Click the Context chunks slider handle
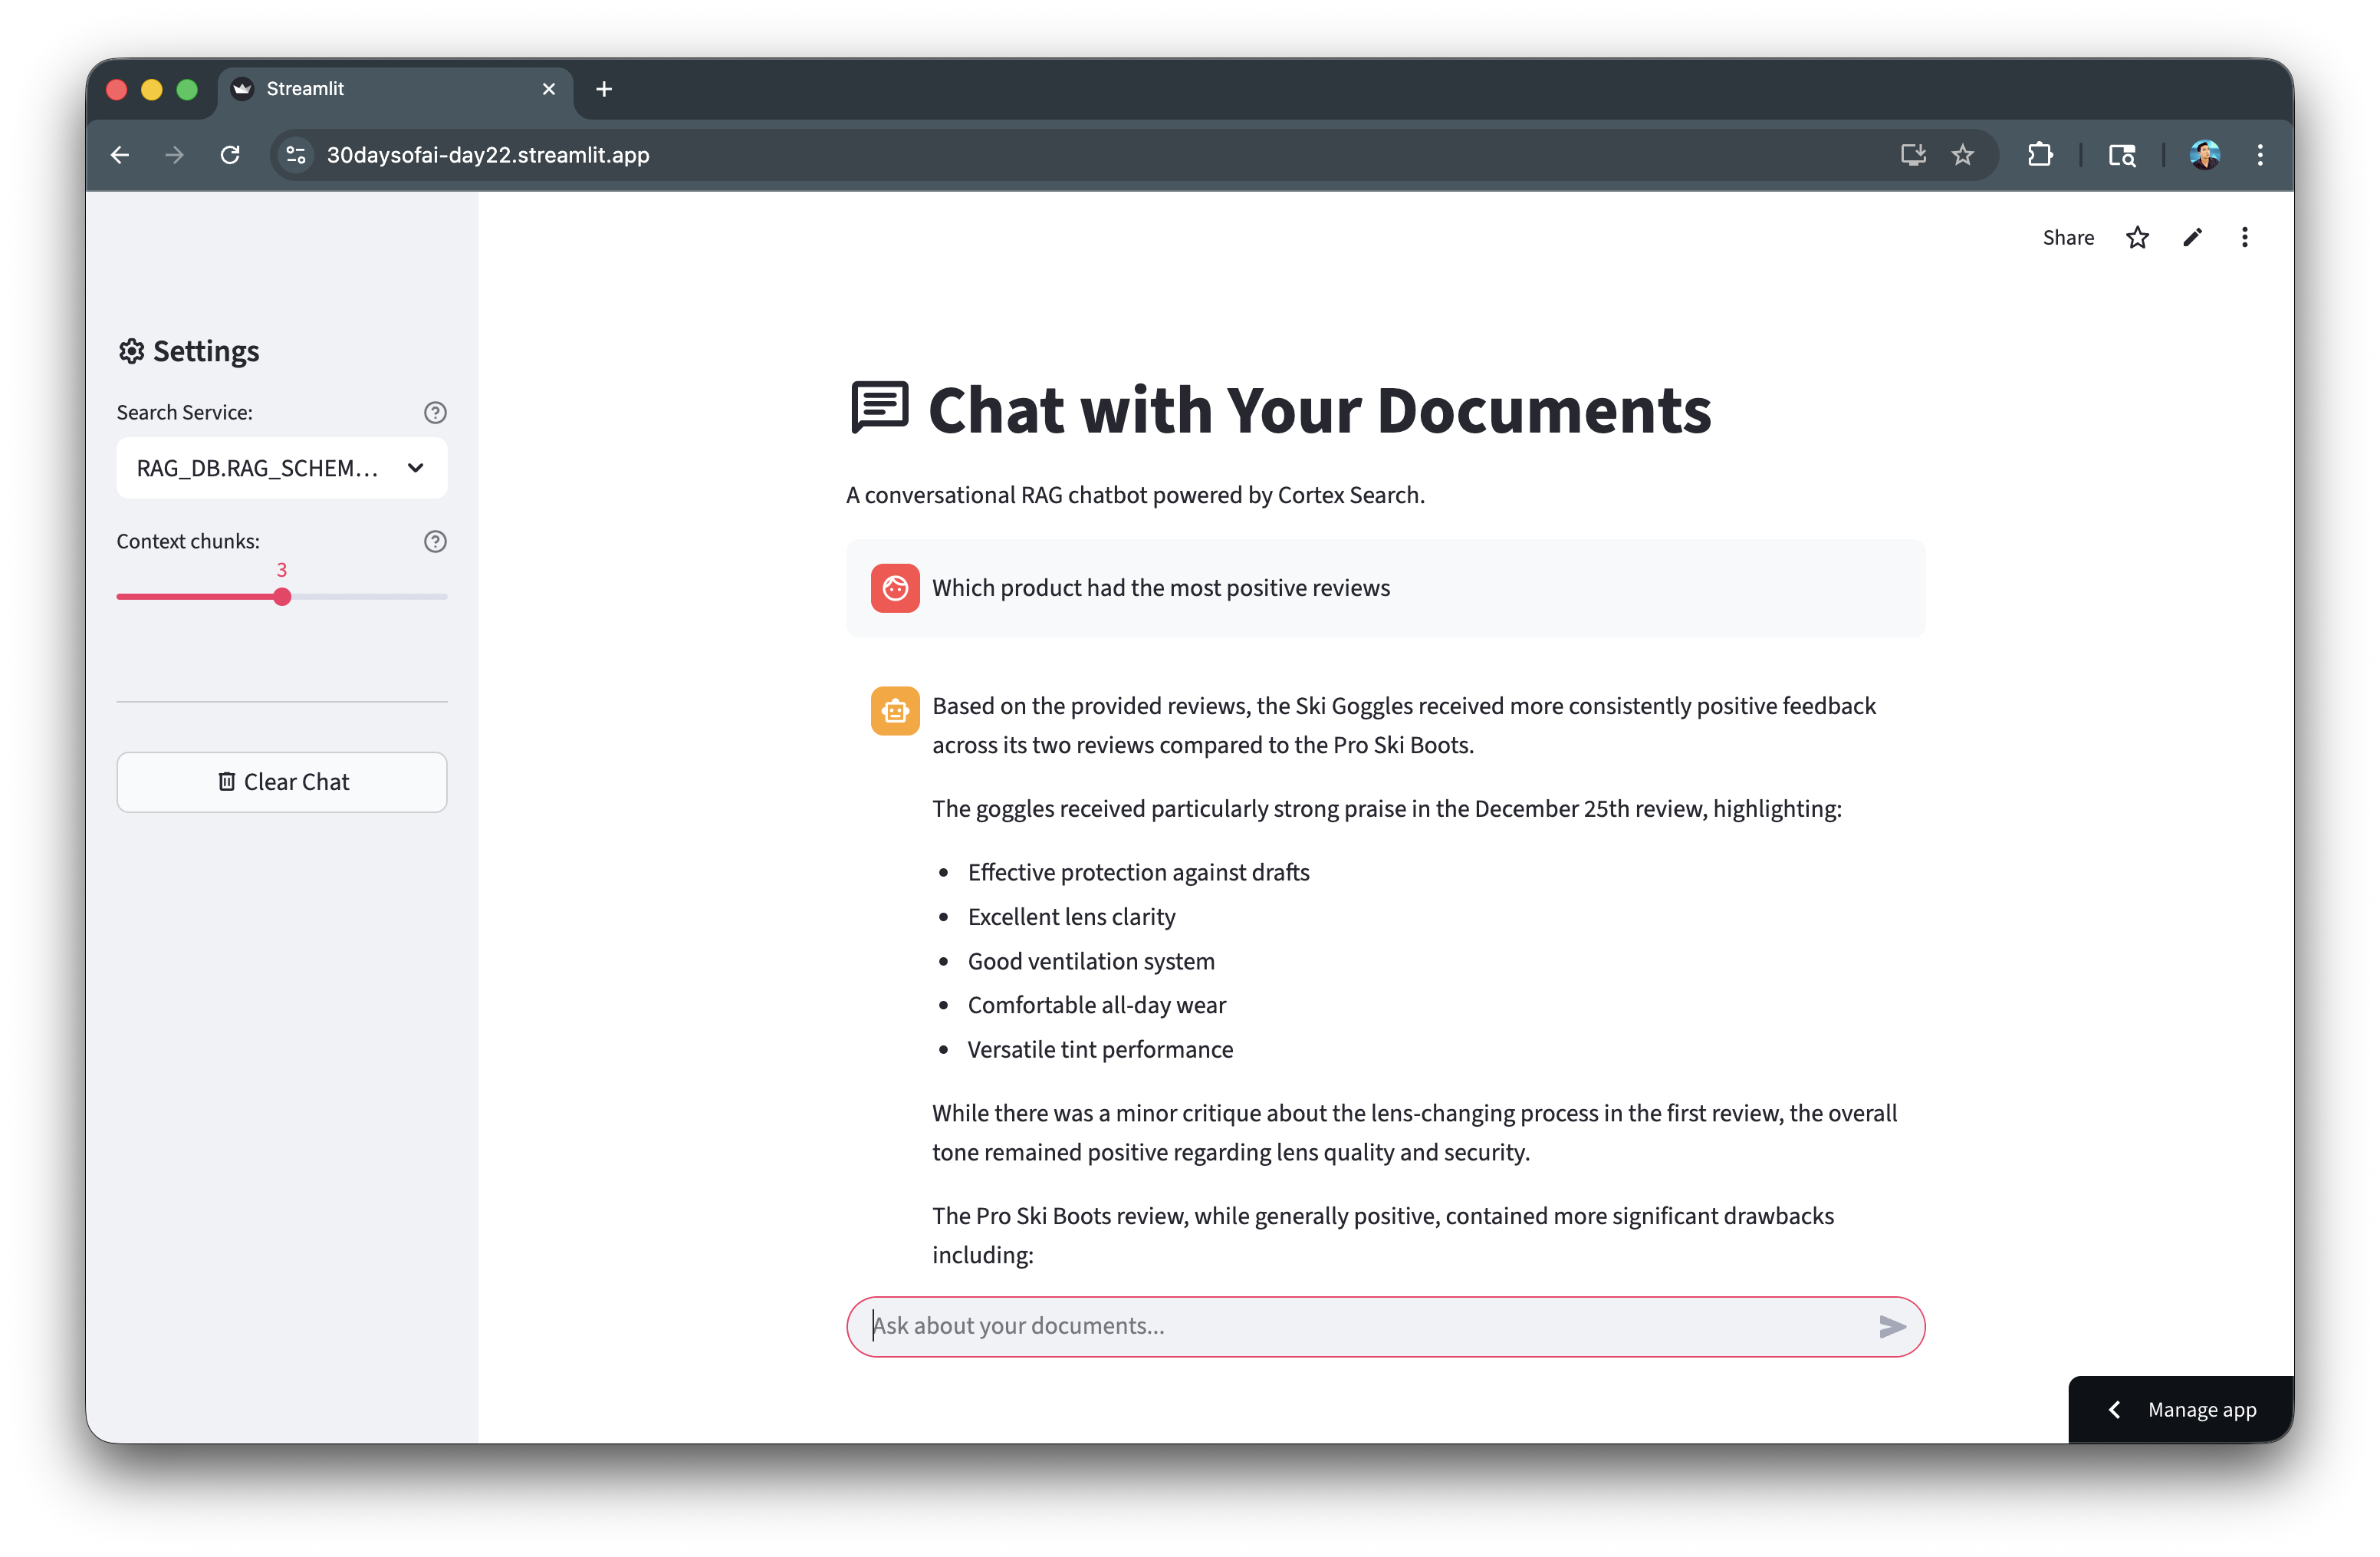 point(282,597)
